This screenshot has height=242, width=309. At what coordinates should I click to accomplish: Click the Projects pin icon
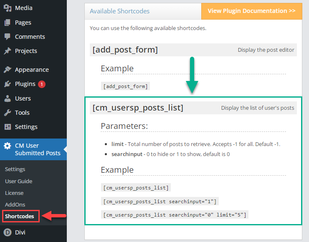(7, 51)
